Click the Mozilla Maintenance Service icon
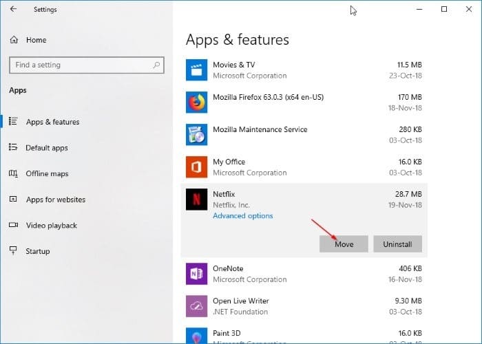 click(x=196, y=135)
